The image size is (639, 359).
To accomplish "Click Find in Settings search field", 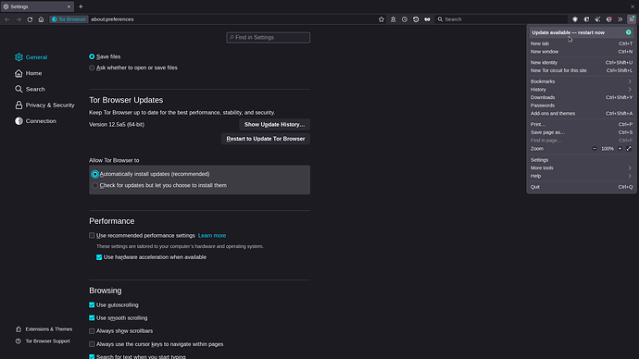I will tap(269, 37).
